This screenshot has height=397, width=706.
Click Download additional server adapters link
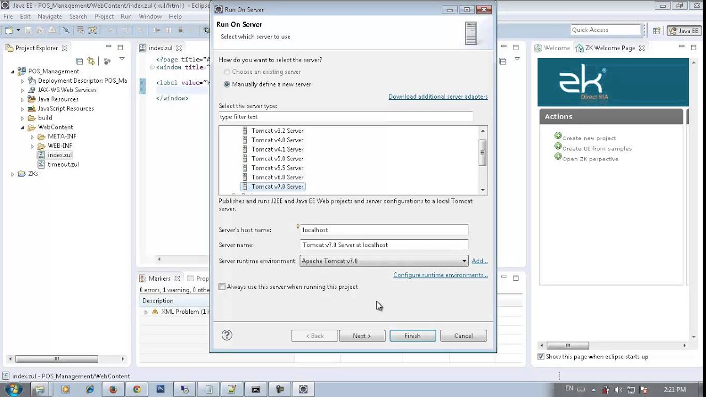[438, 96]
